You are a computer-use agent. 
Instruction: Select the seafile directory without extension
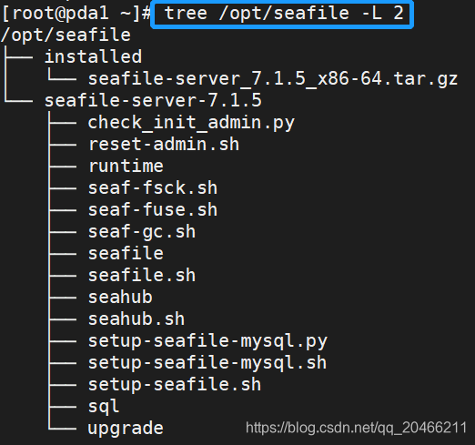pos(126,253)
